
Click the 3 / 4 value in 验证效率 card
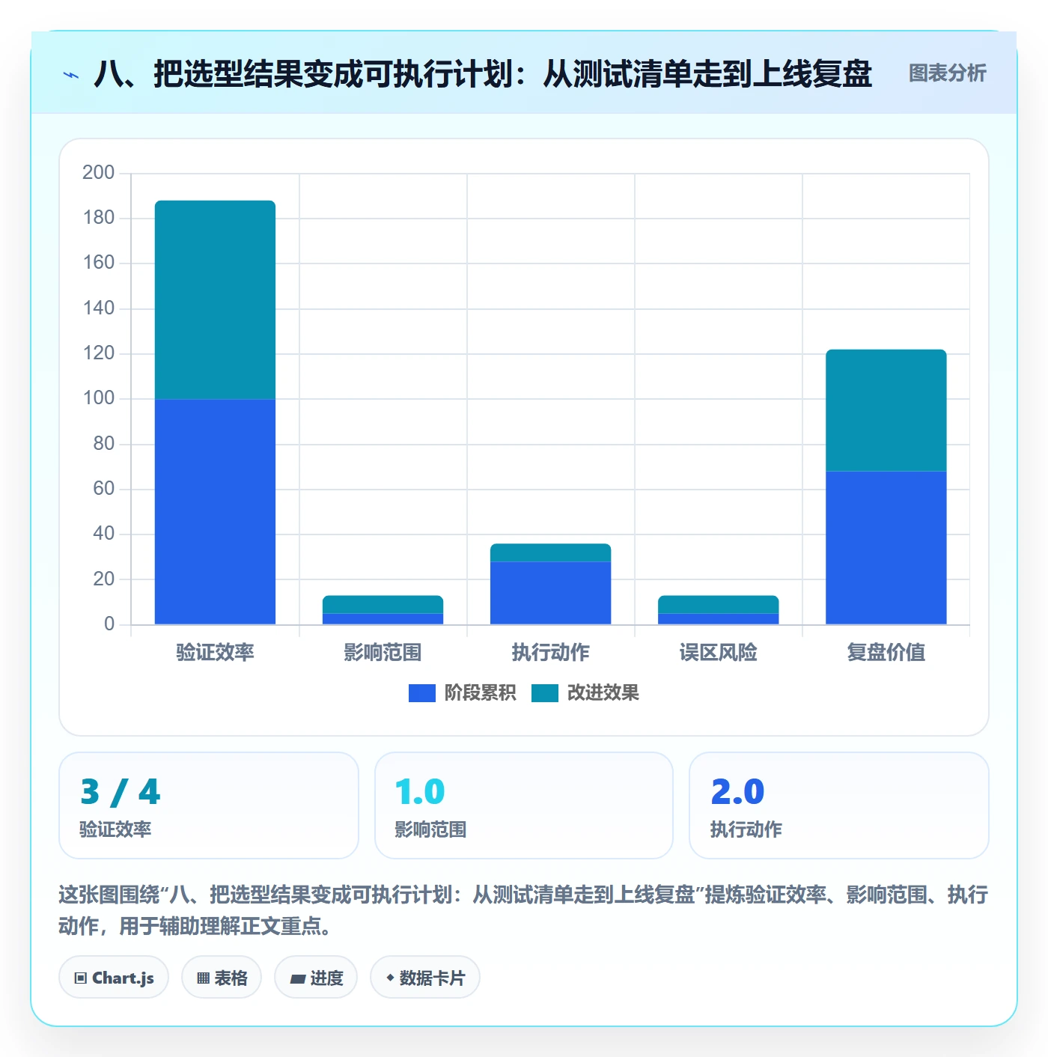coord(121,792)
